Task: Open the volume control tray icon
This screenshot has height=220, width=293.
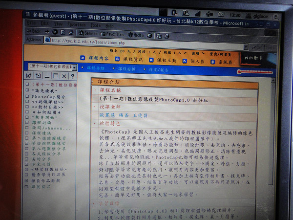Action: [x=209, y=14]
